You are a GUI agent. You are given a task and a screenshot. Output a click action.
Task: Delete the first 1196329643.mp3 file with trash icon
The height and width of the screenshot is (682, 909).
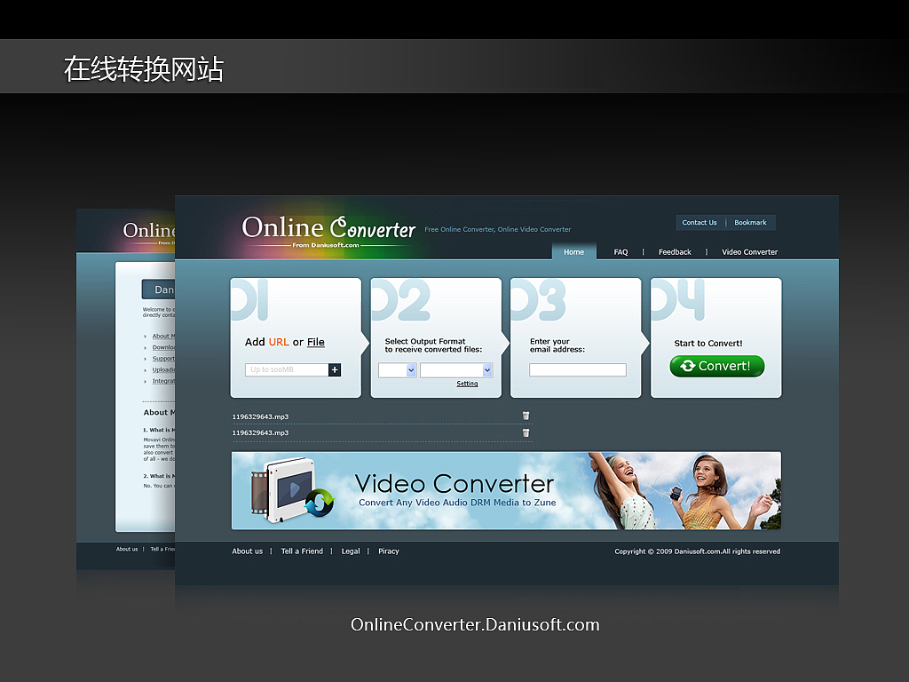coord(526,416)
